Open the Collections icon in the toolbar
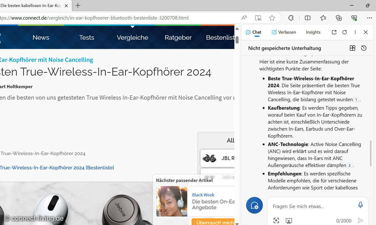376x225 pixels. click(x=339, y=18)
